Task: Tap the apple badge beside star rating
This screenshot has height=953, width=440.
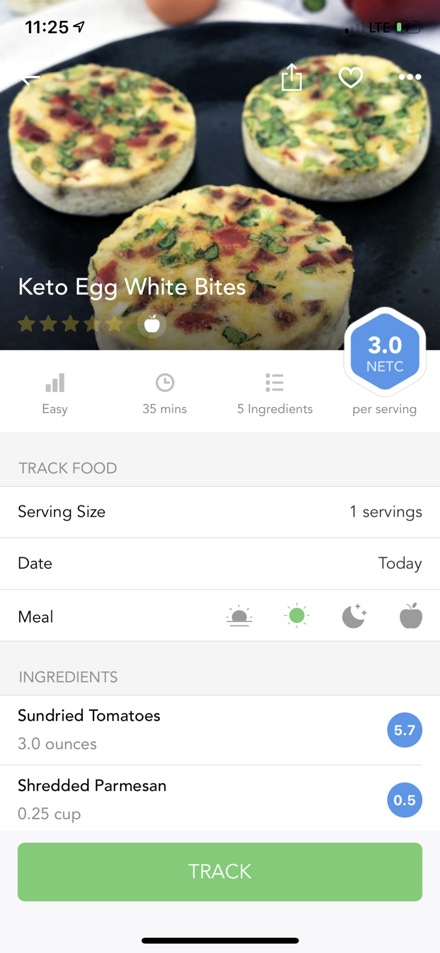Action: click(152, 325)
